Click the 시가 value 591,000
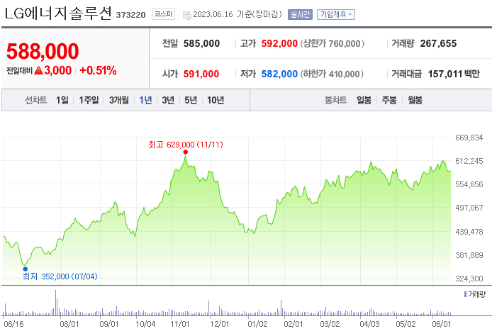 click(x=201, y=74)
